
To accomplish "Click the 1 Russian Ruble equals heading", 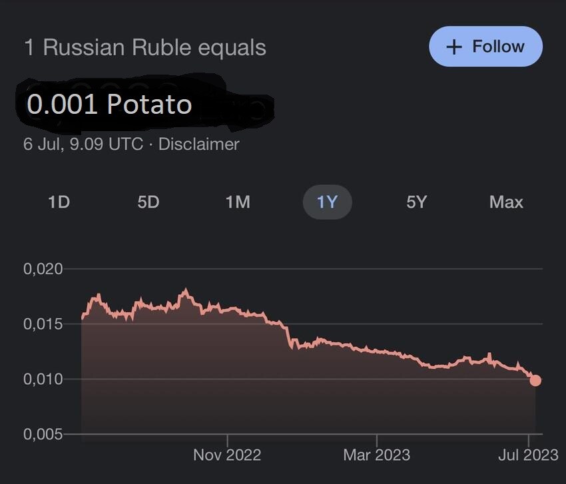I will [x=144, y=47].
